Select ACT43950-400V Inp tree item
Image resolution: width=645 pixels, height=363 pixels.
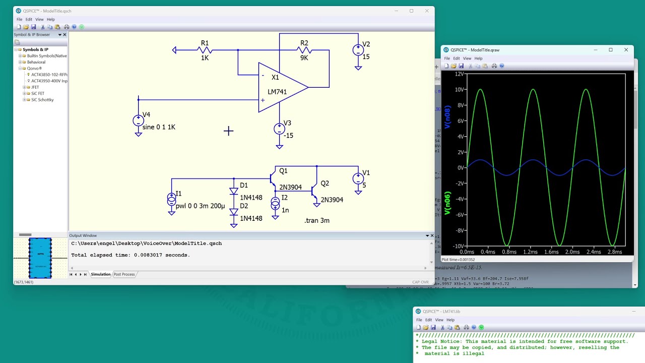coord(49,81)
